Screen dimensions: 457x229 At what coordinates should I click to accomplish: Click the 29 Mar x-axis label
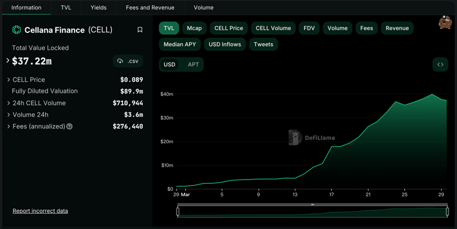[182, 194]
